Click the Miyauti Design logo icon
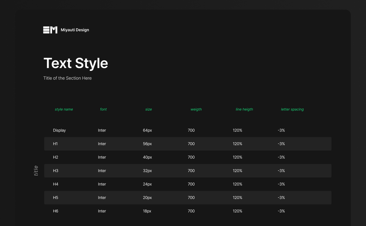 point(50,30)
